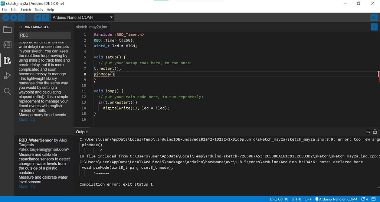Open the Sketchbook folder sidebar icon
The image size is (380, 202).
pos(7,29)
